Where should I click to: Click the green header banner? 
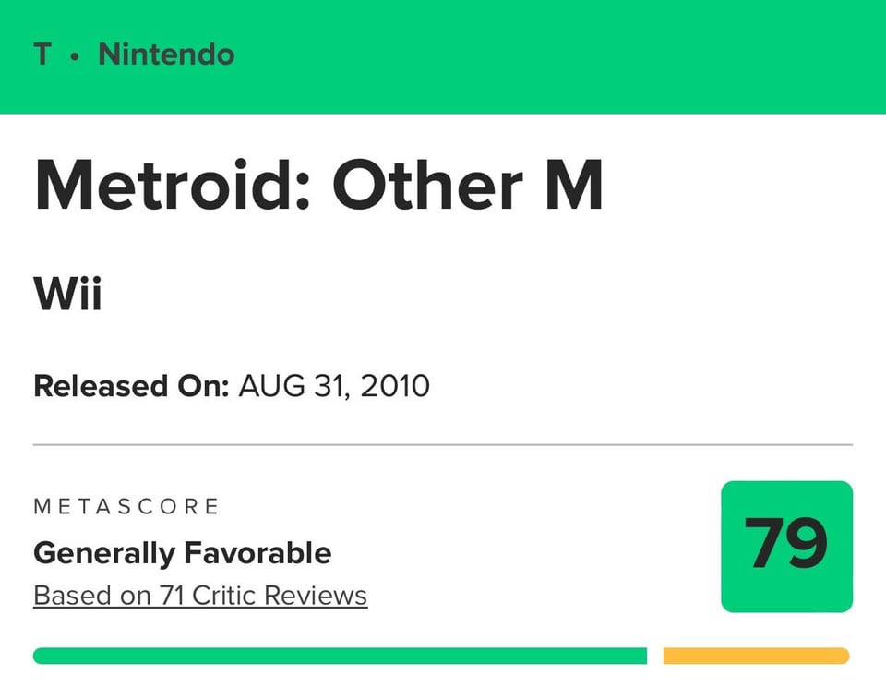pos(443,56)
